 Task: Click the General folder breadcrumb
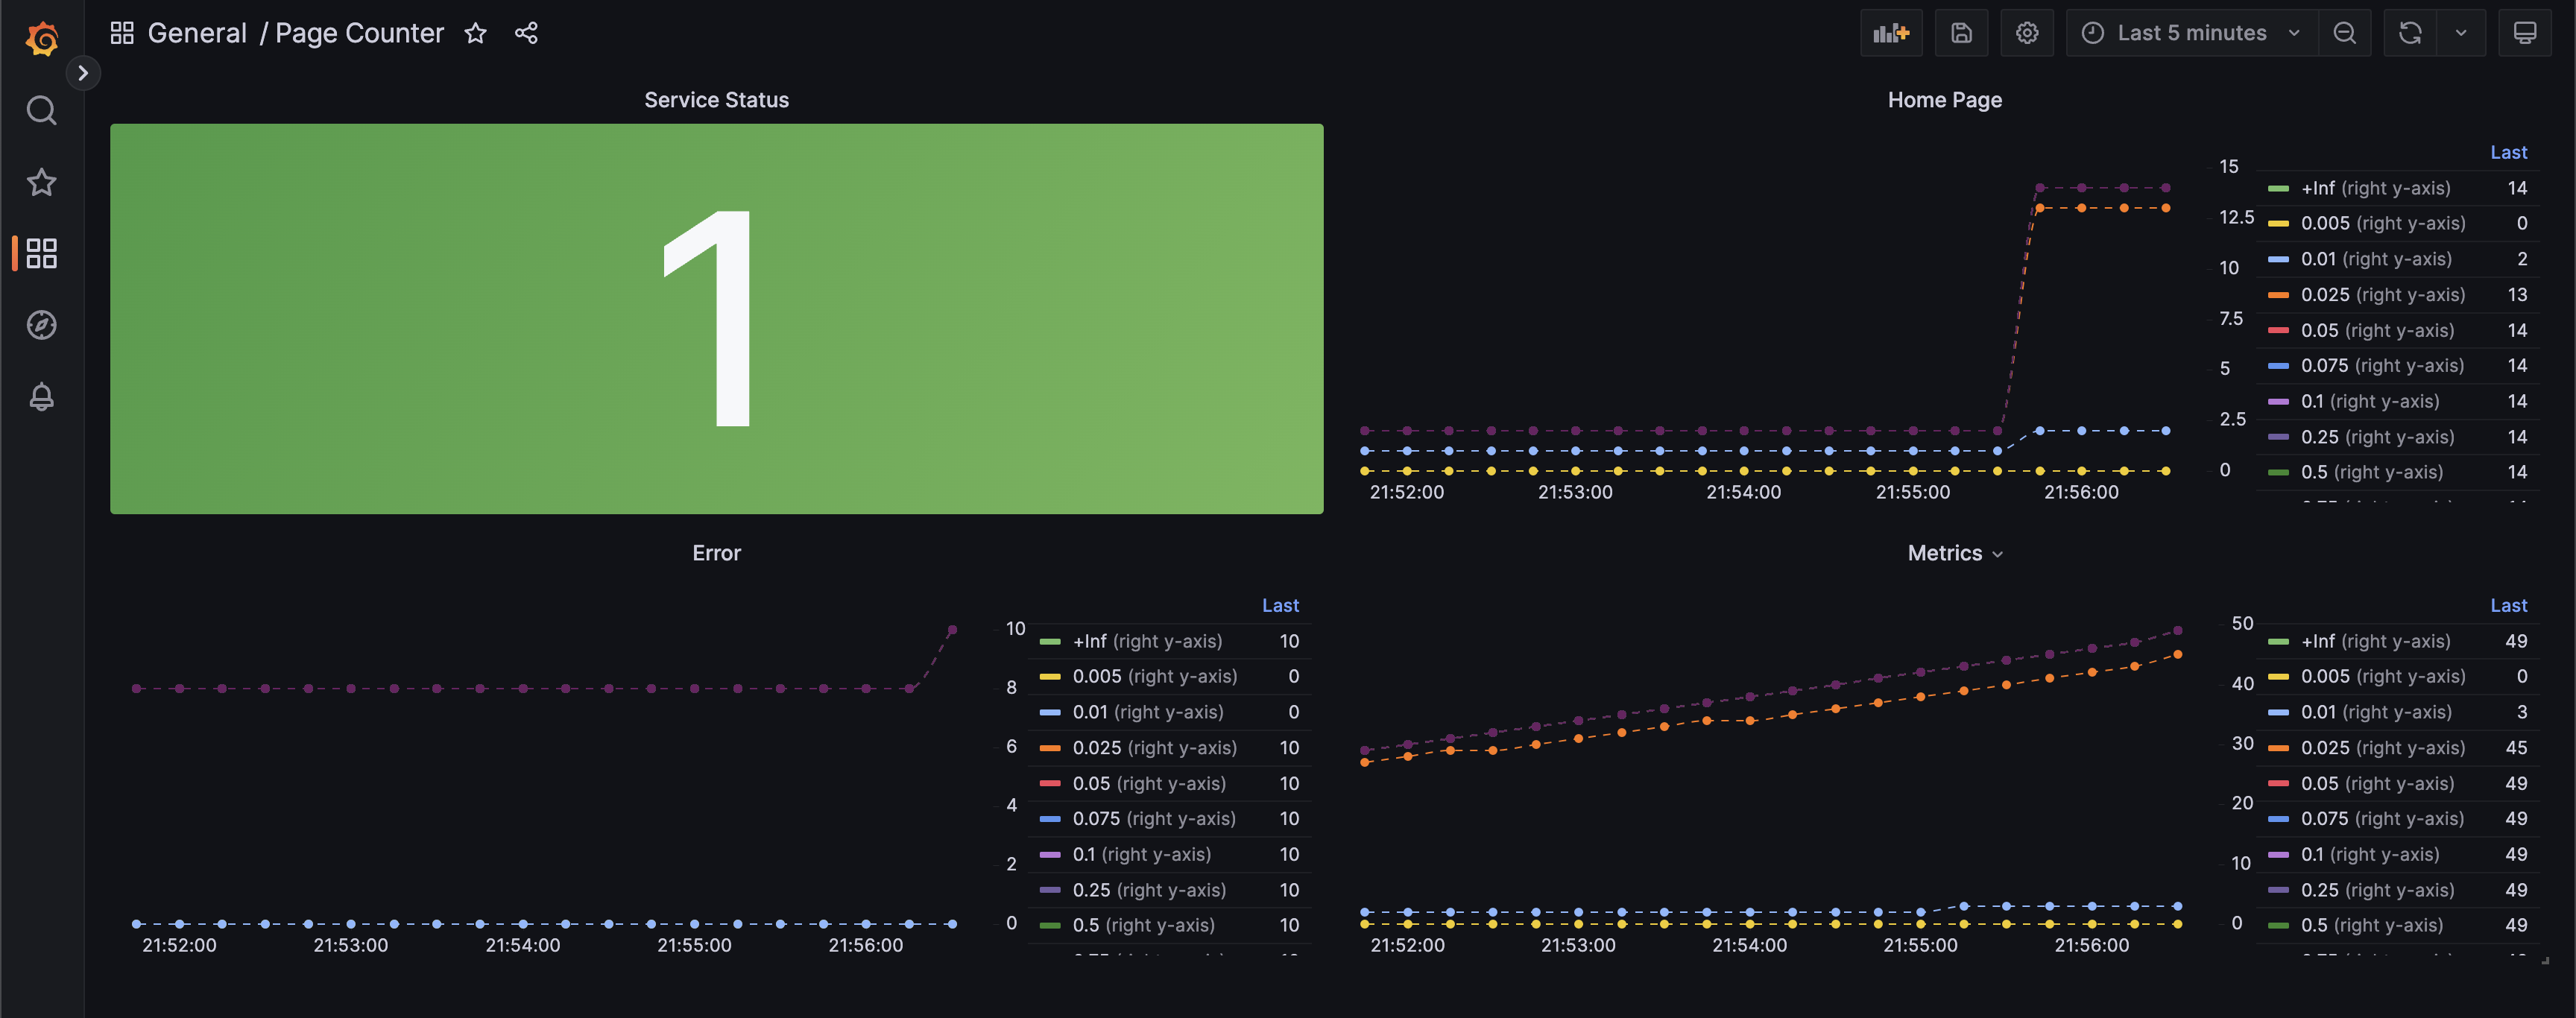(197, 33)
